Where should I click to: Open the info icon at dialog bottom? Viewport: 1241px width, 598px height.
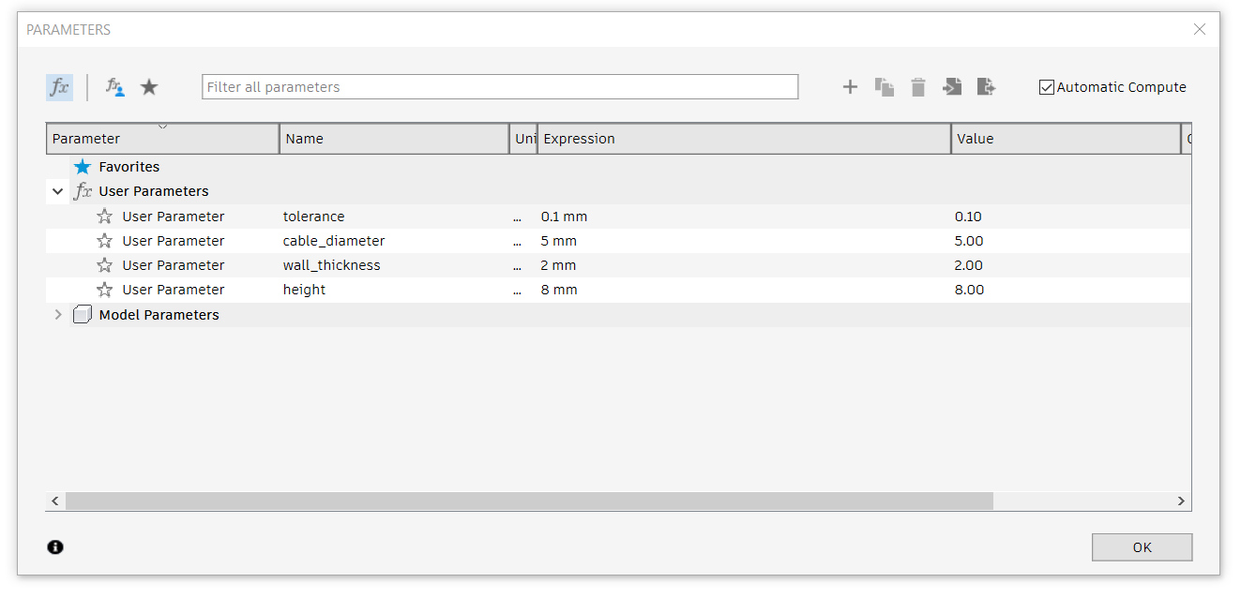[x=55, y=547]
